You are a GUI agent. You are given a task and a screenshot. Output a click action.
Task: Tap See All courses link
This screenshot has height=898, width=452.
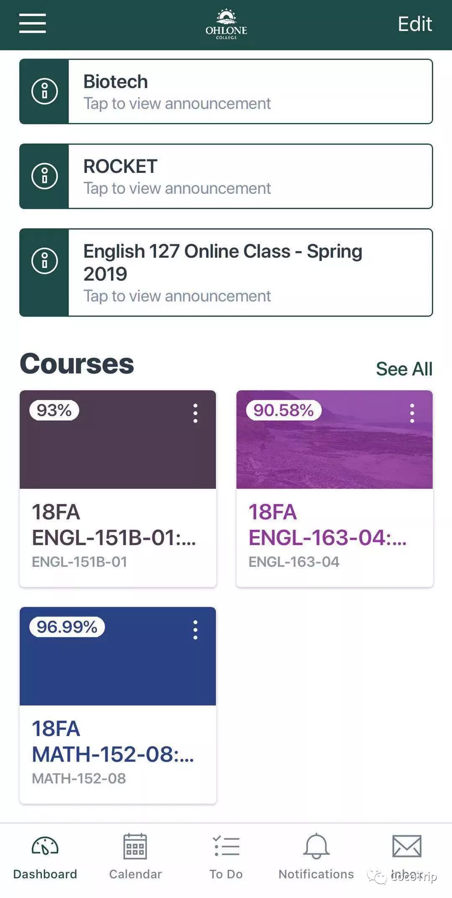[x=404, y=369]
